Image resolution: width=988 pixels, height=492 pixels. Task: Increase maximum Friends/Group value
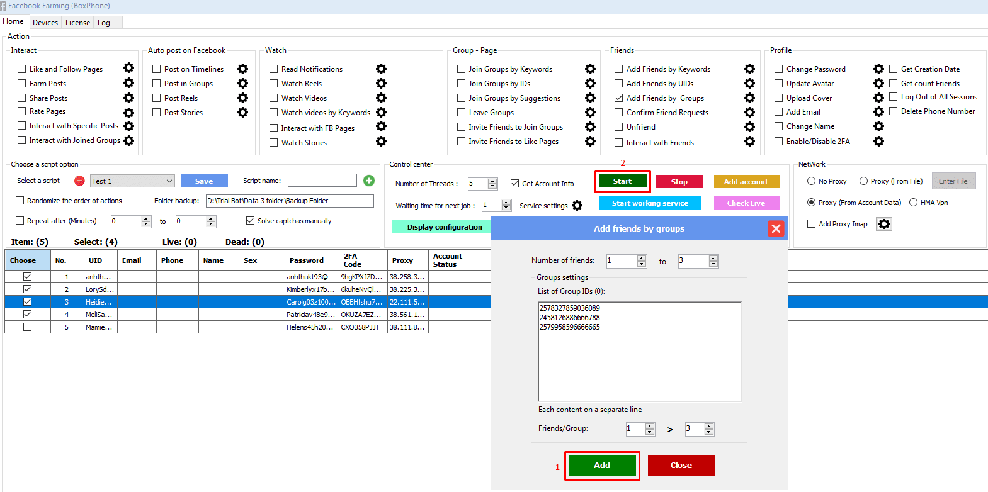click(709, 426)
